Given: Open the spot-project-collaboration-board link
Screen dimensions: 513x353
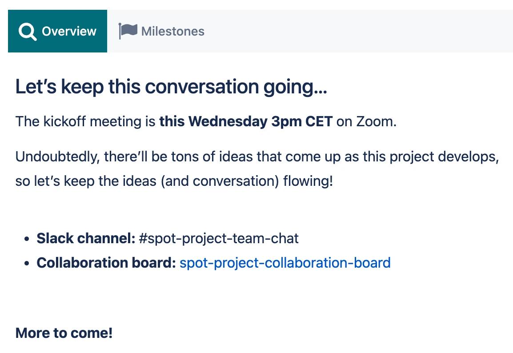Looking at the screenshot, I should click(x=285, y=263).
